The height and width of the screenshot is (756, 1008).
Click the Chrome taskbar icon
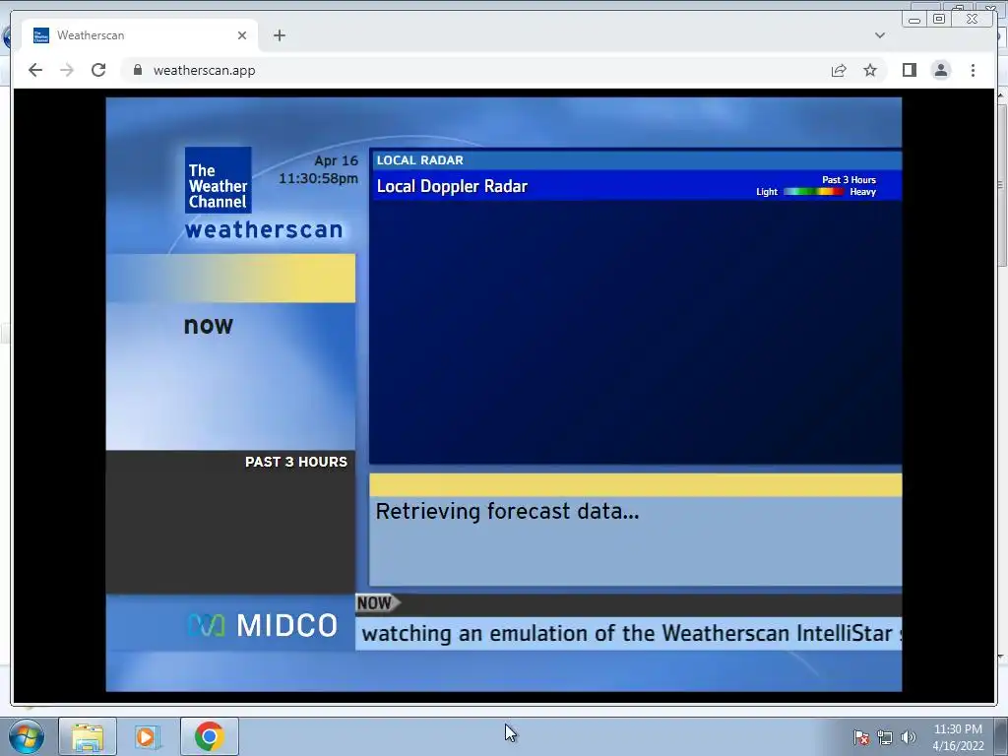(210, 736)
